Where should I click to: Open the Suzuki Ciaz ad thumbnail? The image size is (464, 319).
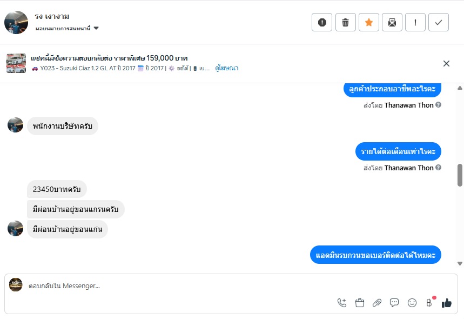coord(16,63)
